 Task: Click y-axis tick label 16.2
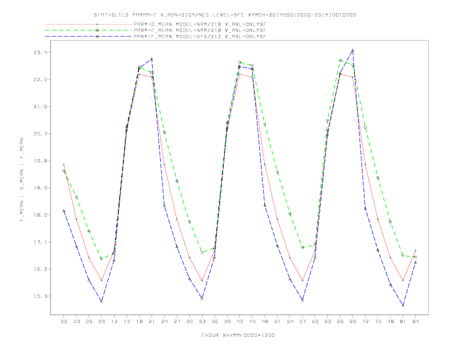click(x=40, y=269)
